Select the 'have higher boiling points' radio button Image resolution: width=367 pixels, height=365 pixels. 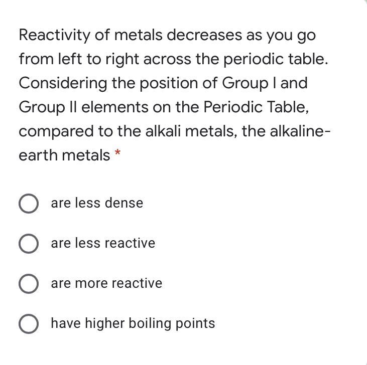(x=29, y=324)
